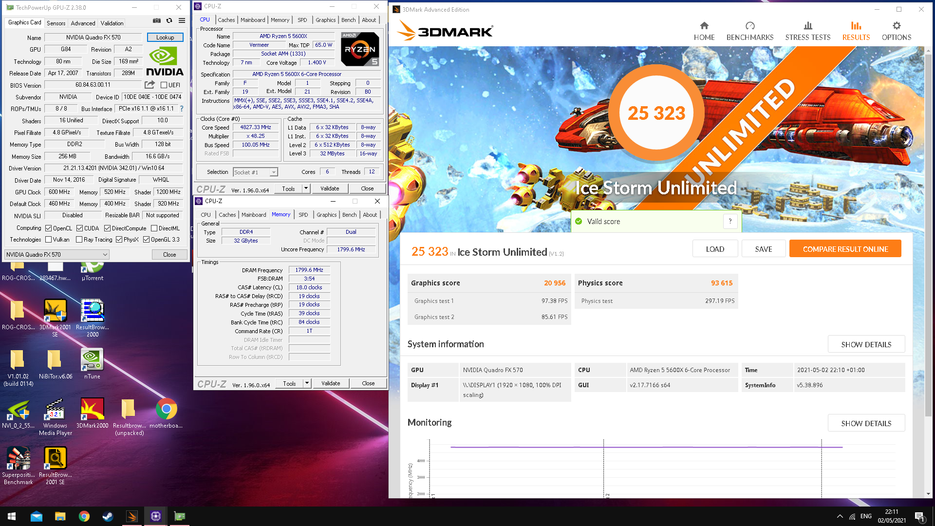The width and height of the screenshot is (935, 526).
Task: Open Graphics tab in lower CPU-Z window
Action: 326,215
